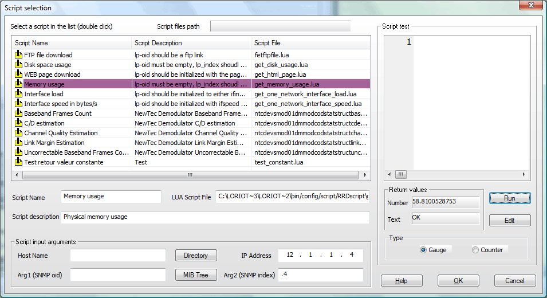Click inside the Script test editor area

471,103
